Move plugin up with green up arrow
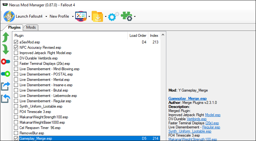256x141 pixels. (x=6, y=37)
